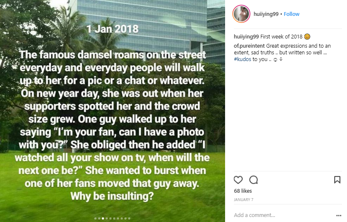Viewport: 347px width, 222px height.
Task: Save post using the bookmark icon
Action: (337, 180)
